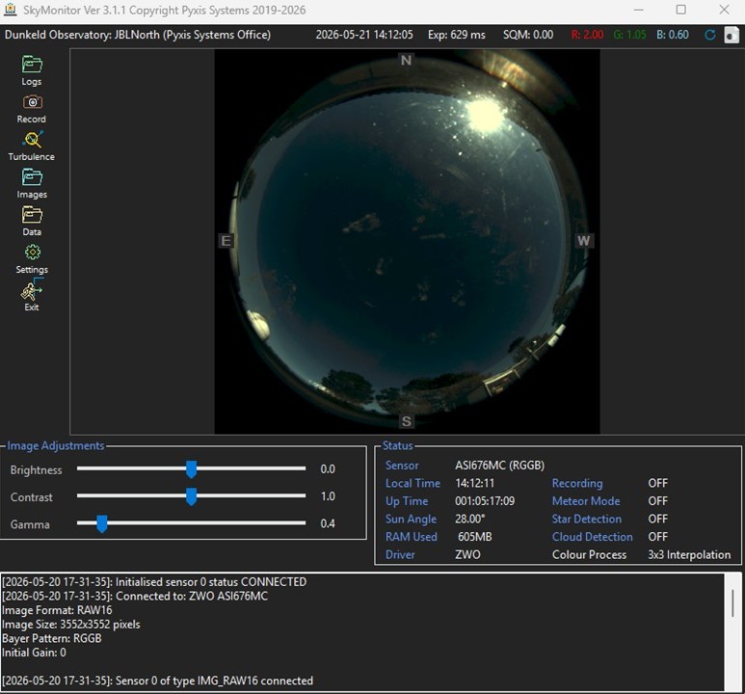Adjust the Brightness slider handle
Screen dimensions: 745x694
point(191,469)
